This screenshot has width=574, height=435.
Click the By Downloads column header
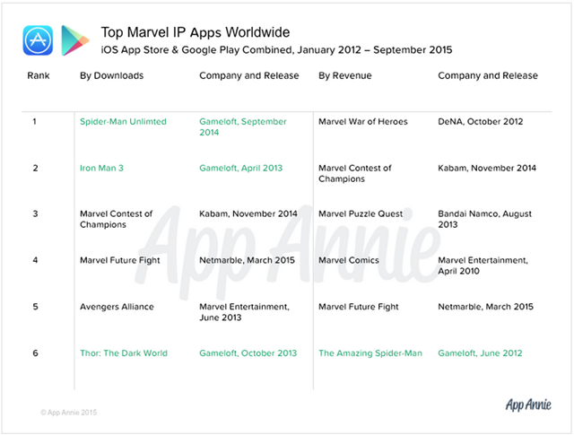pyautogui.click(x=111, y=75)
